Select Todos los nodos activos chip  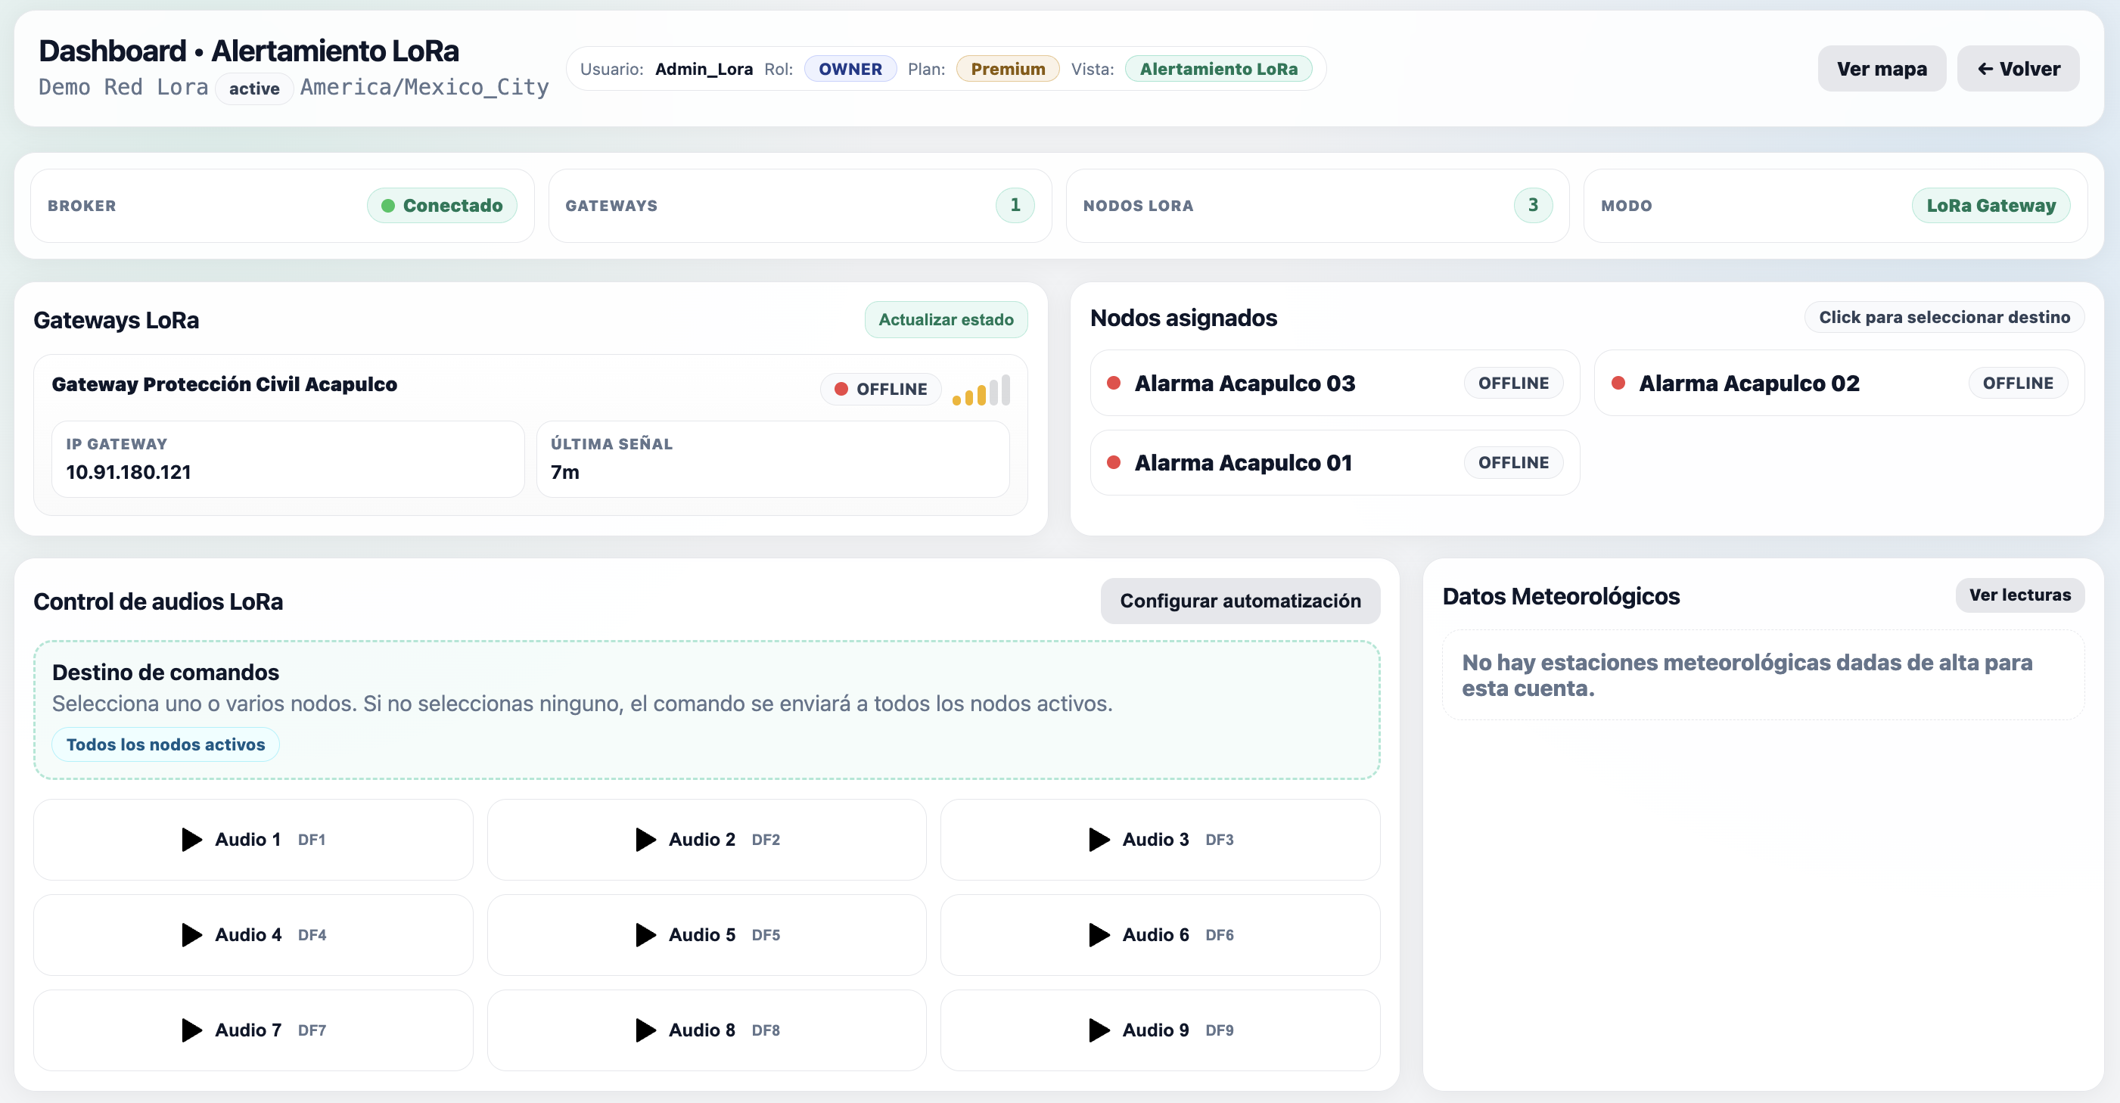tap(166, 745)
